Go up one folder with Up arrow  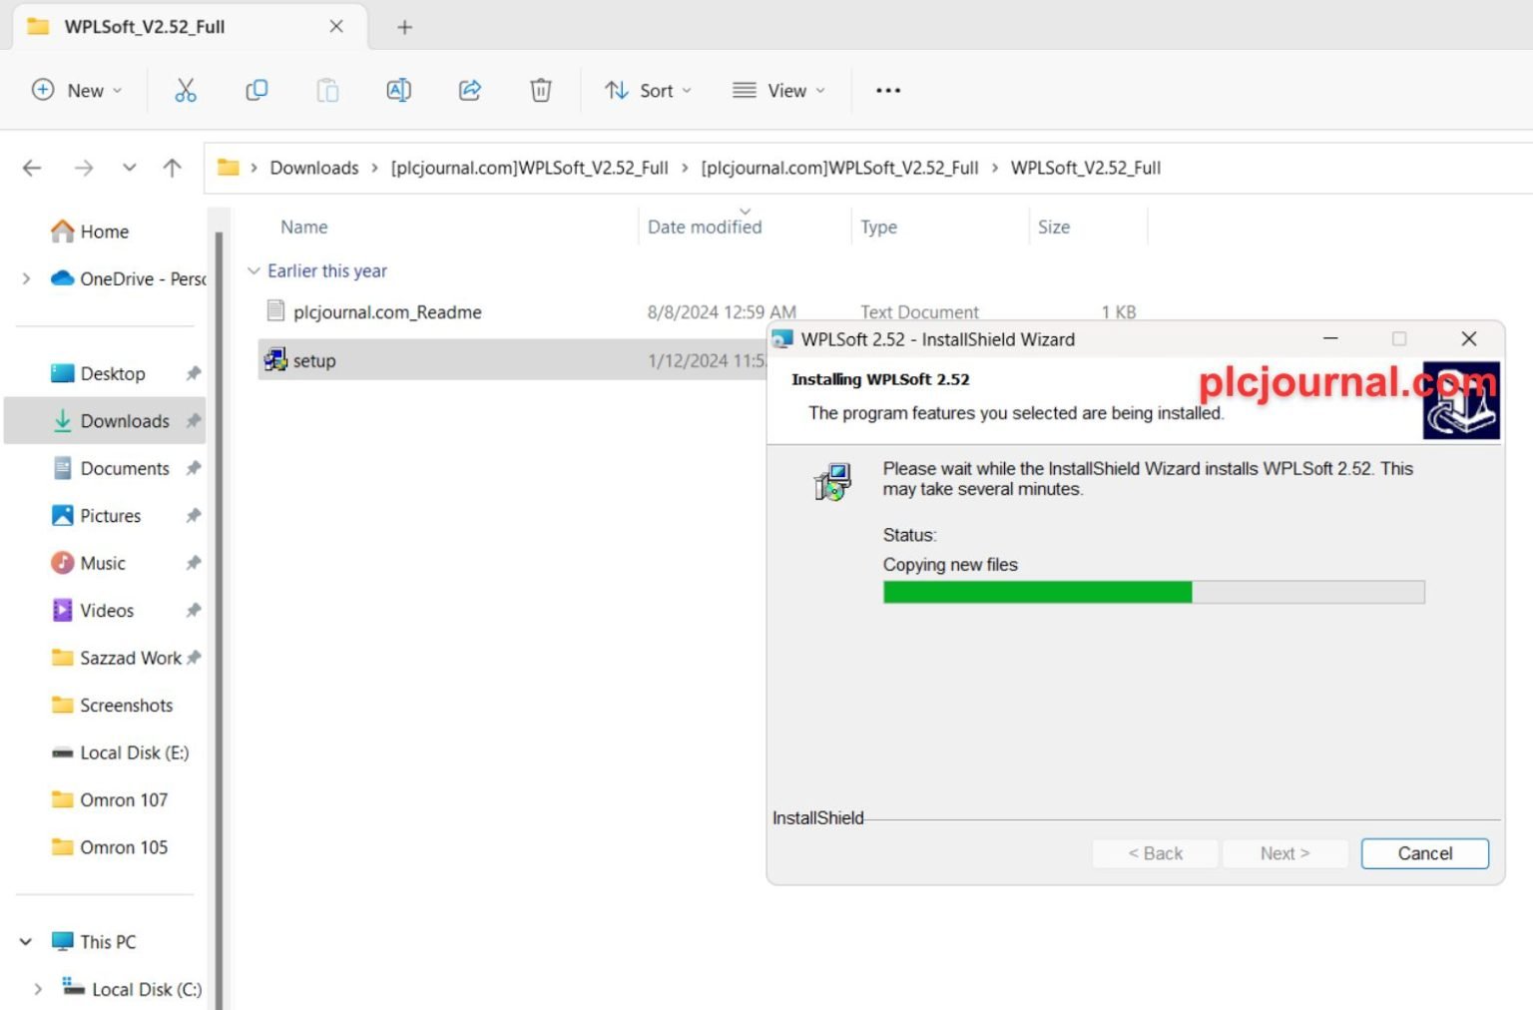click(173, 168)
